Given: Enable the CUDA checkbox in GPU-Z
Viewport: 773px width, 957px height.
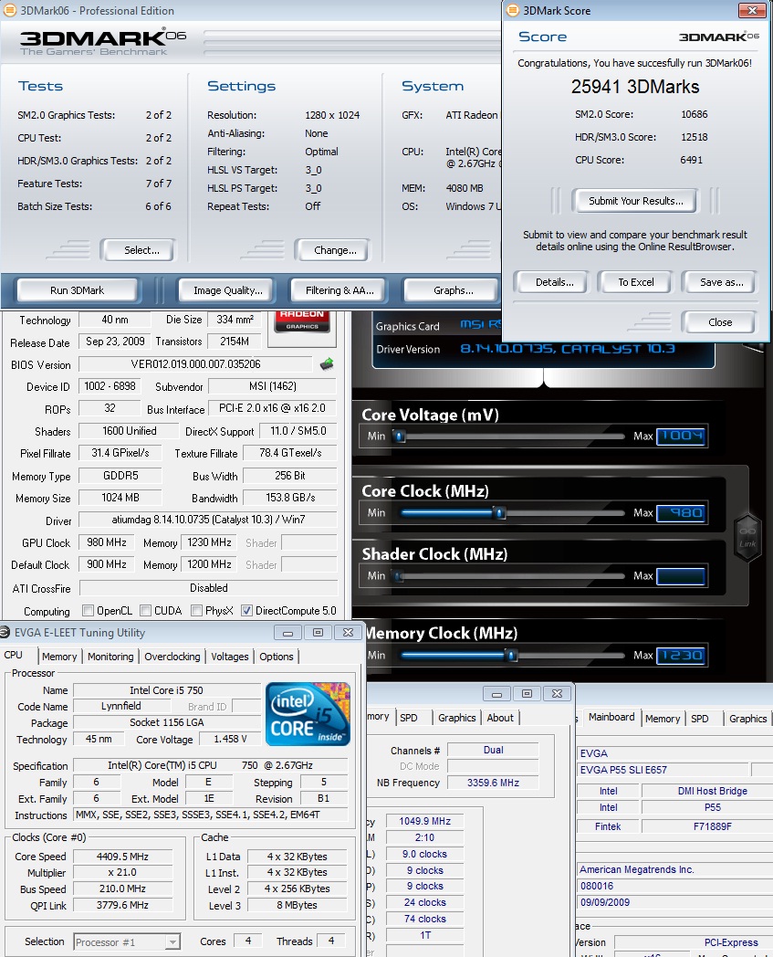Looking at the screenshot, I should tap(145, 610).
